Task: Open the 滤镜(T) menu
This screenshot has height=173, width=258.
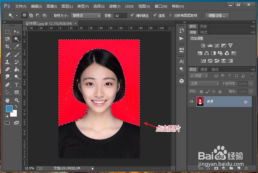Action: 115,6
